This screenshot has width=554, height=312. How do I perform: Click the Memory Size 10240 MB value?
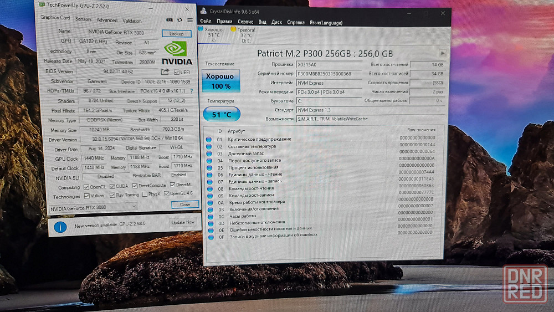click(99, 130)
